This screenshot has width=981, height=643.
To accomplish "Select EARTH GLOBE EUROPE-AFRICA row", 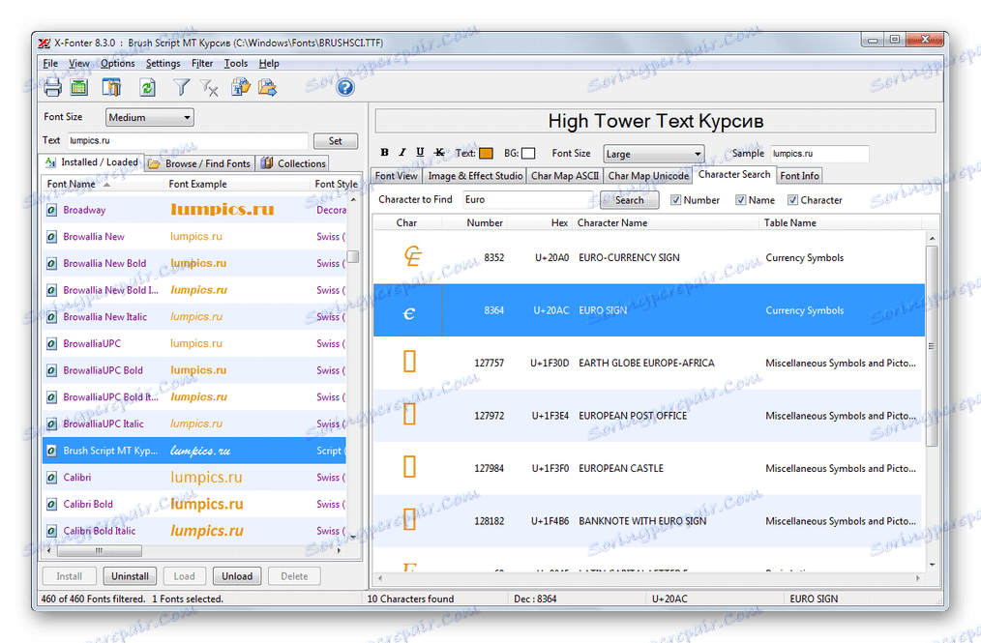I will [648, 363].
